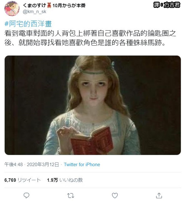Visit the @km_n_sk handle
Image resolution: width=188 pixels, height=203 pixels.
point(35,12)
